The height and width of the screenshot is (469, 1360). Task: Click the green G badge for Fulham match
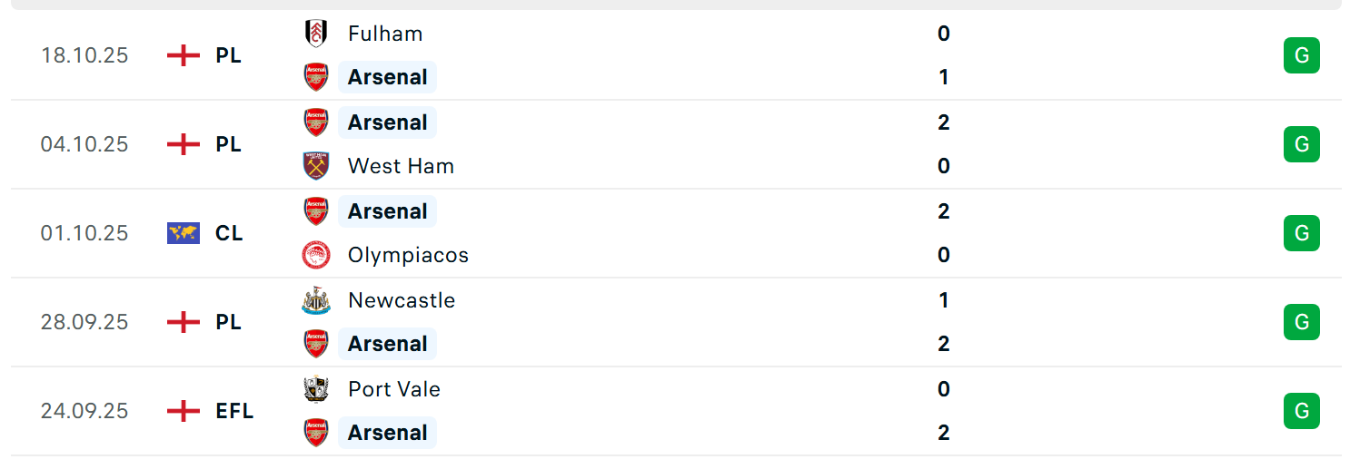click(x=1301, y=55)
